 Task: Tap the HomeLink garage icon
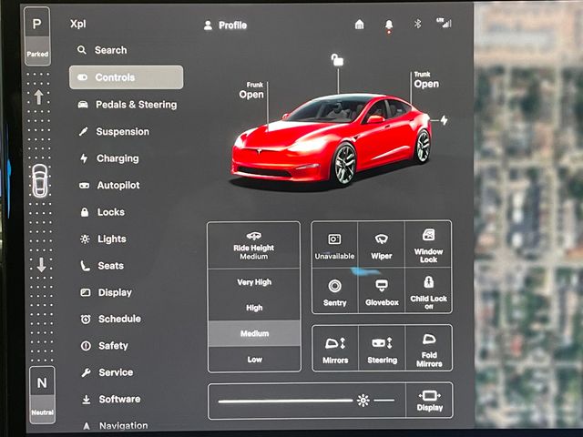pyautogui.click(x=359, y=25)
